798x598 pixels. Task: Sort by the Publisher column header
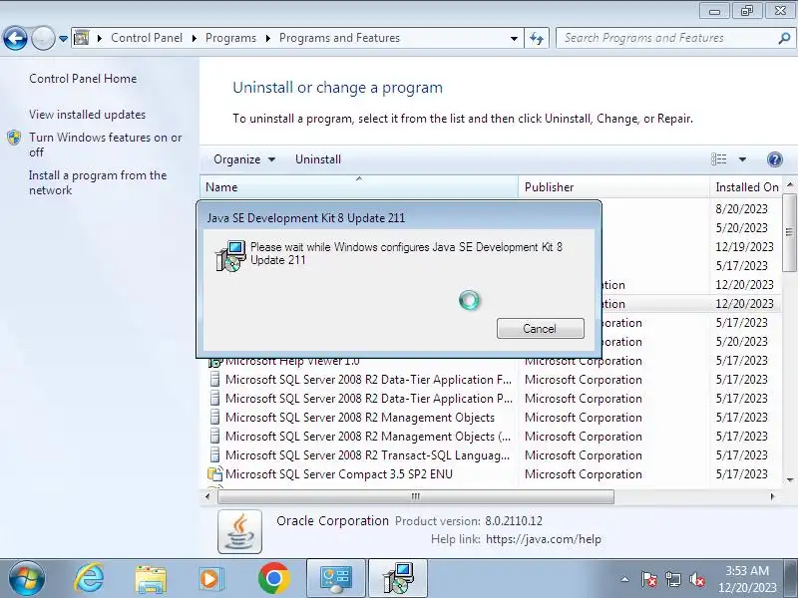(x=613, y=187)
